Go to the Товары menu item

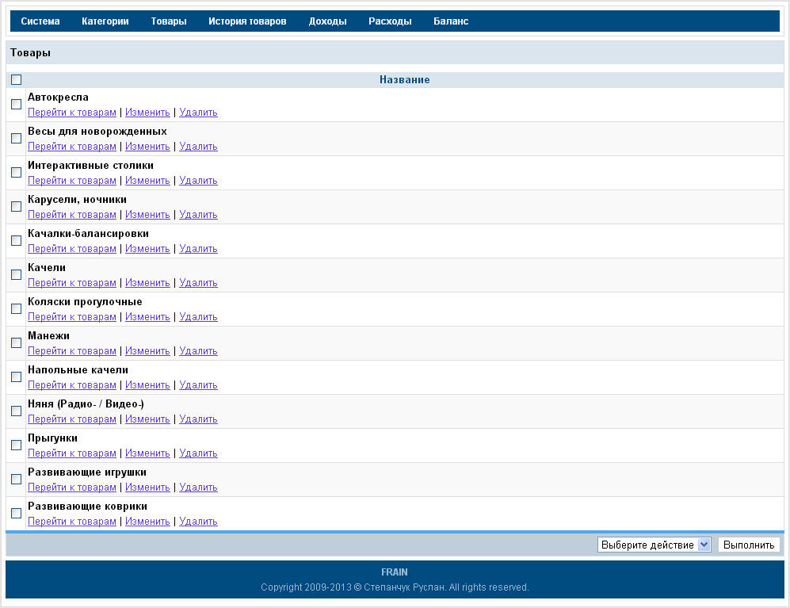[169, 21]
